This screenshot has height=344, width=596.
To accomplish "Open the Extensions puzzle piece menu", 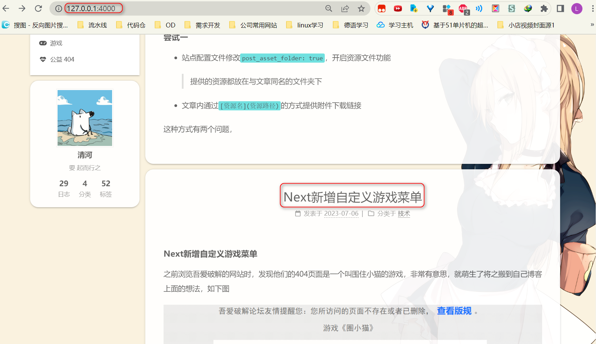I will point(544,8).
